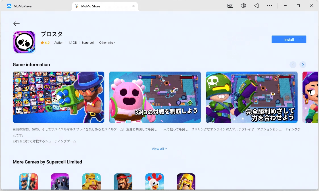319x191 pixels.
Task: Click More Games by Supercell Limited heading
Action: 47,162
